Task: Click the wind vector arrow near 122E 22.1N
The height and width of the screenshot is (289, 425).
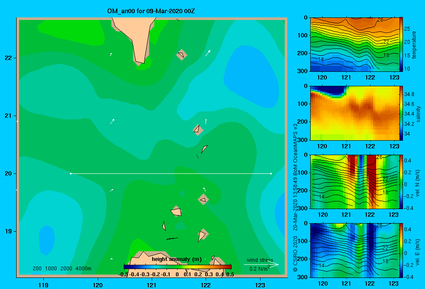Action: (x=208, y=53)
